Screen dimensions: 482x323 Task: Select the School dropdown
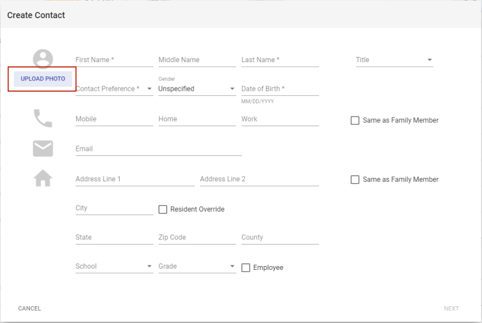point(114,267)
